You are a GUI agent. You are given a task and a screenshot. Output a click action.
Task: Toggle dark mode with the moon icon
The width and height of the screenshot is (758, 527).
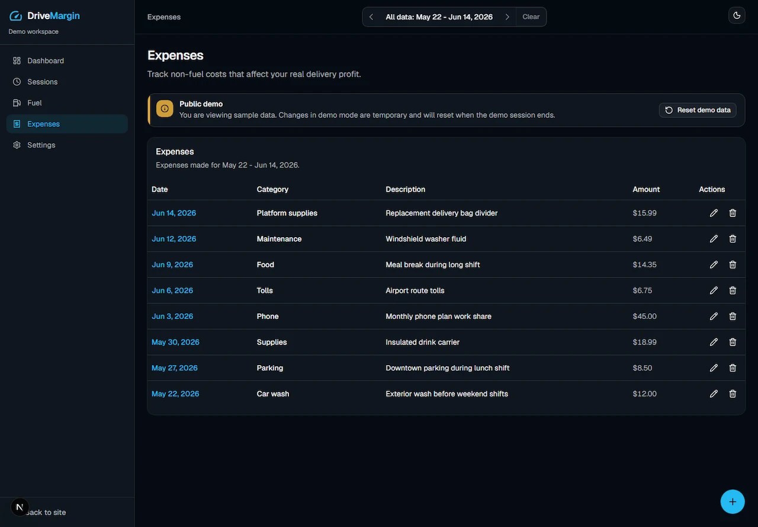[737, 15]
